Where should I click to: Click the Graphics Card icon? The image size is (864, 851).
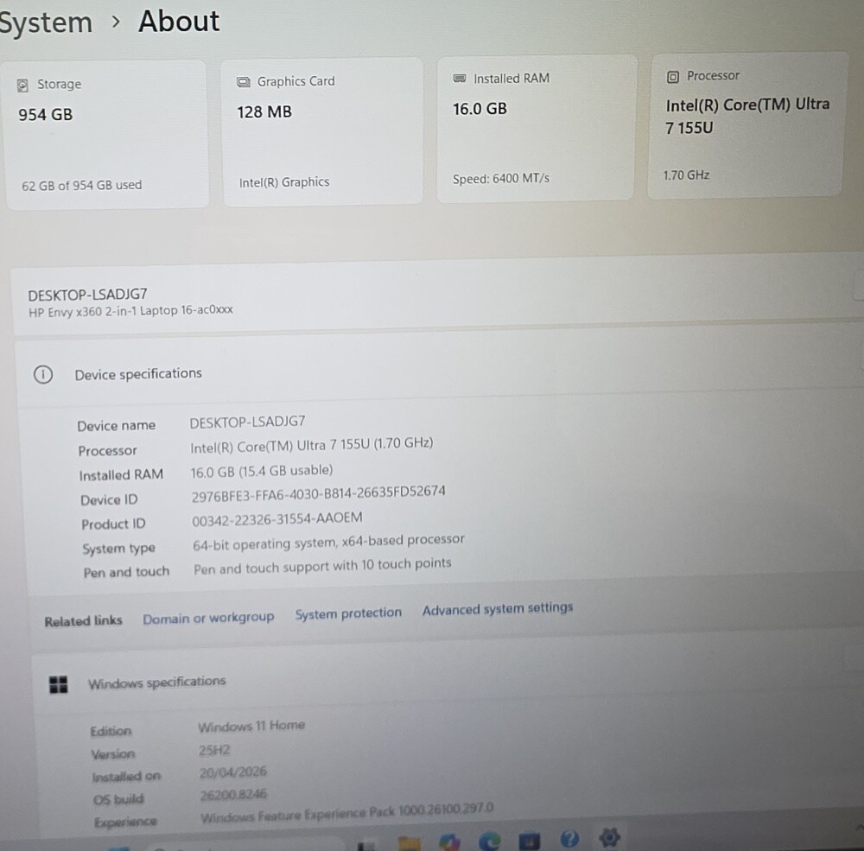[243, 82]
